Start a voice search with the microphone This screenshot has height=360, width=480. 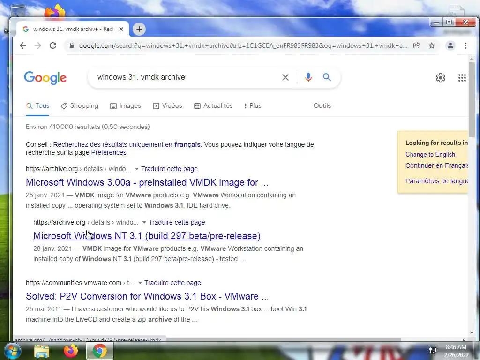coord(308,77)
